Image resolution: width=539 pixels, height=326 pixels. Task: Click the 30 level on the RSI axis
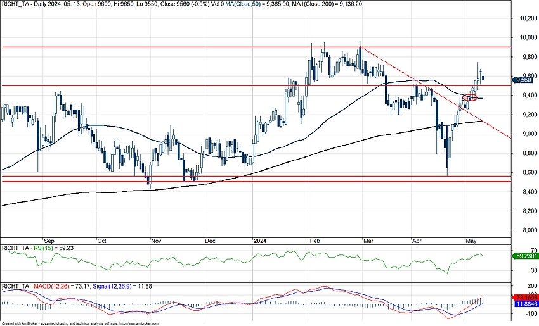pyautogui.click(x=534, y=271)
